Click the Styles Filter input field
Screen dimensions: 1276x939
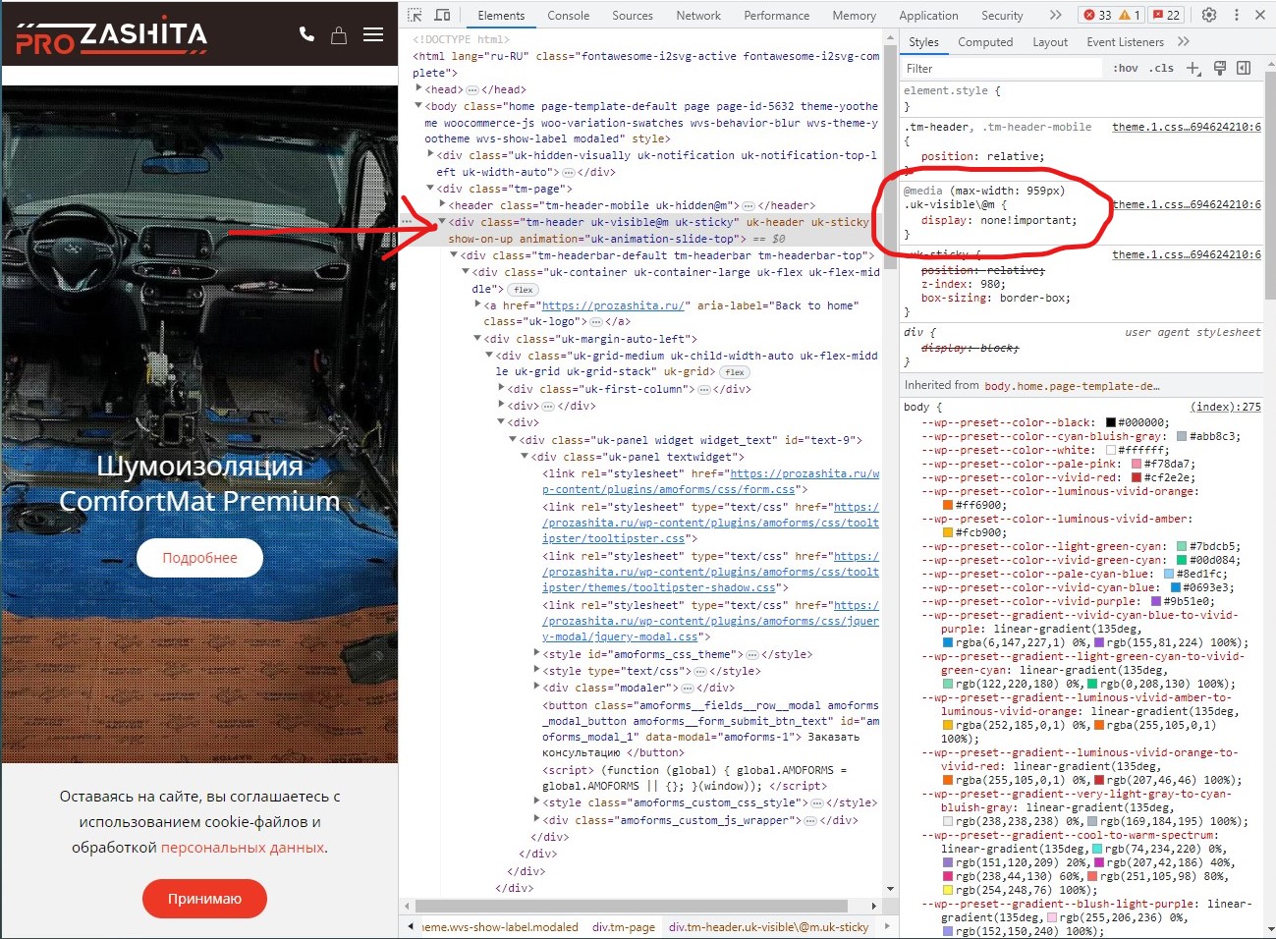(1002, 68)
